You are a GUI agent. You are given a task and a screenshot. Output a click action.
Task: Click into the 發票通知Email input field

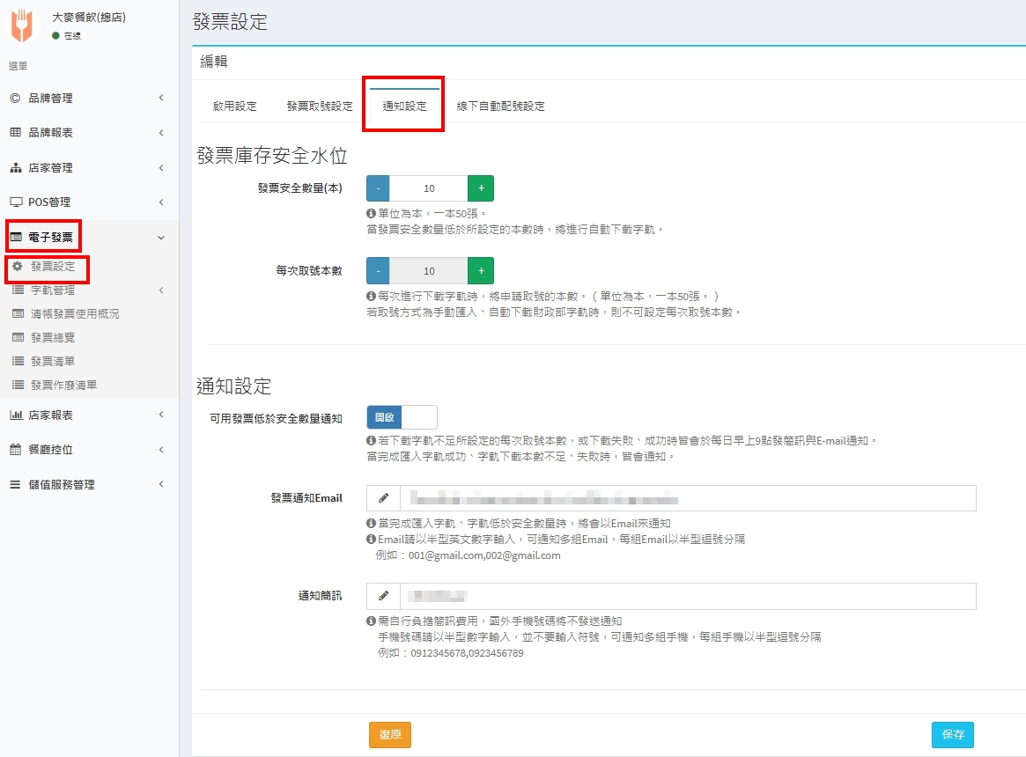[687, 498]
